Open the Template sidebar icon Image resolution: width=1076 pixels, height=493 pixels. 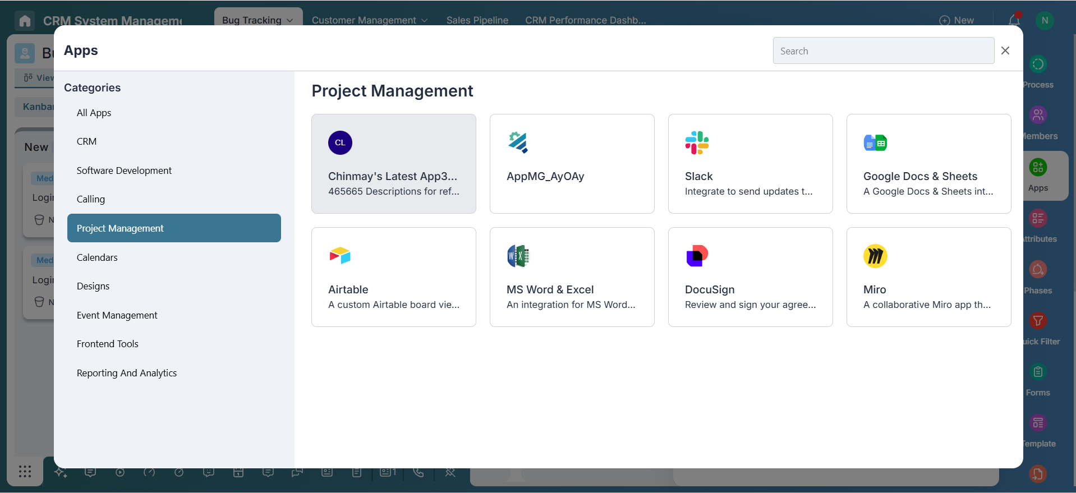pyautogui.click(x=1038, y=423)
